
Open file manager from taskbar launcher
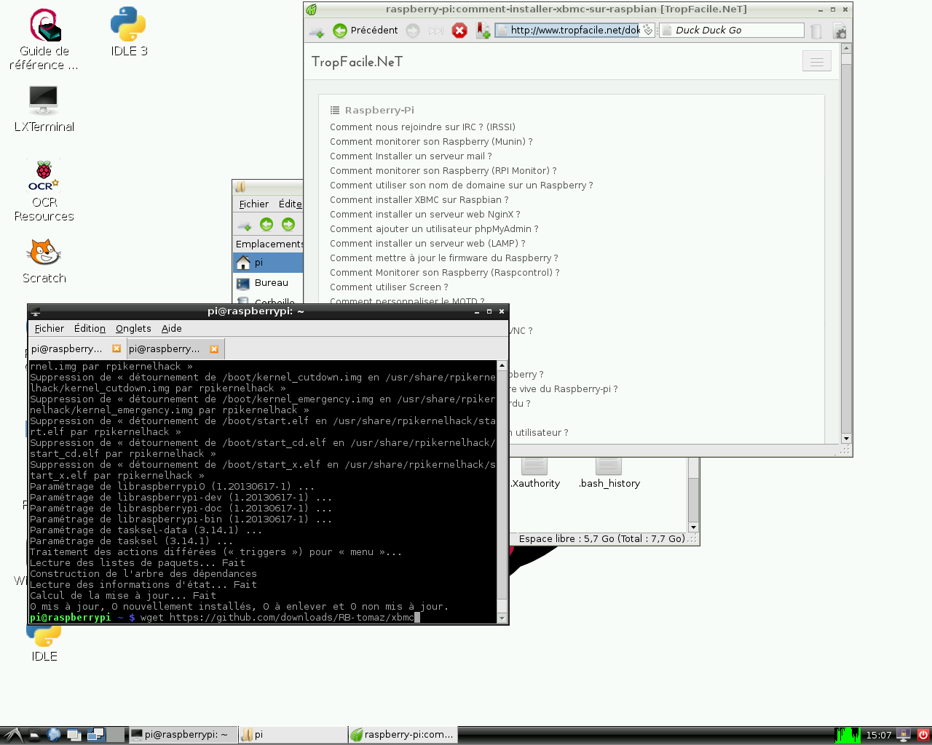[34, 735]
